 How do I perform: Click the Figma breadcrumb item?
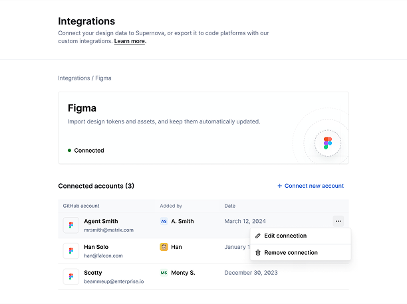103,78
